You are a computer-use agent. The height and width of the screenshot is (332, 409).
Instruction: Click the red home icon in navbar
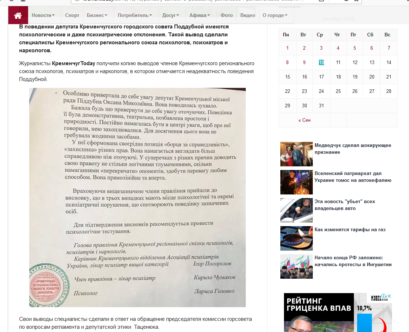point(18,15)
